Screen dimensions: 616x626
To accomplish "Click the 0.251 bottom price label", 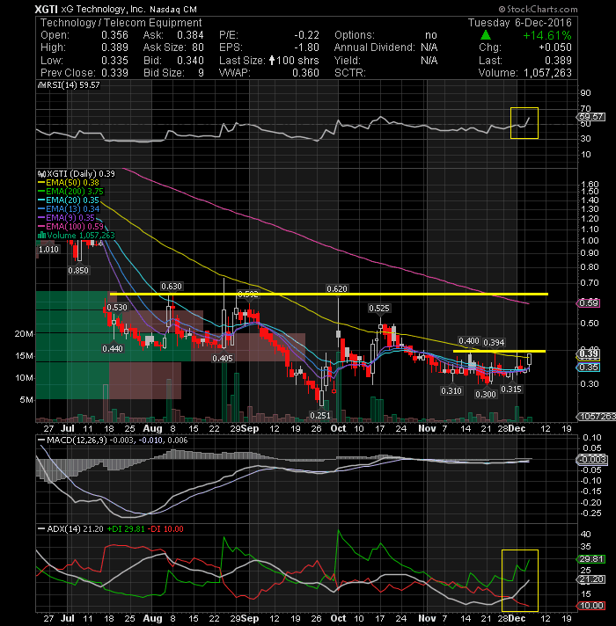I will pos(320,415).
